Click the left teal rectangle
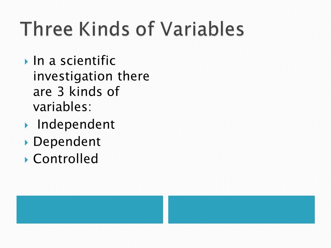Image resolution: width=331 pixels, height=248 pixels. (x=90, y=209)
